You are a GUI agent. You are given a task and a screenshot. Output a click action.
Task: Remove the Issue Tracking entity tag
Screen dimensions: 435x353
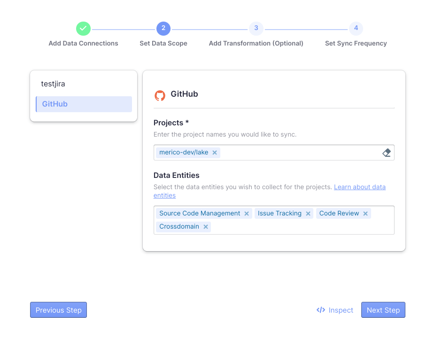(x=308, y=214)
